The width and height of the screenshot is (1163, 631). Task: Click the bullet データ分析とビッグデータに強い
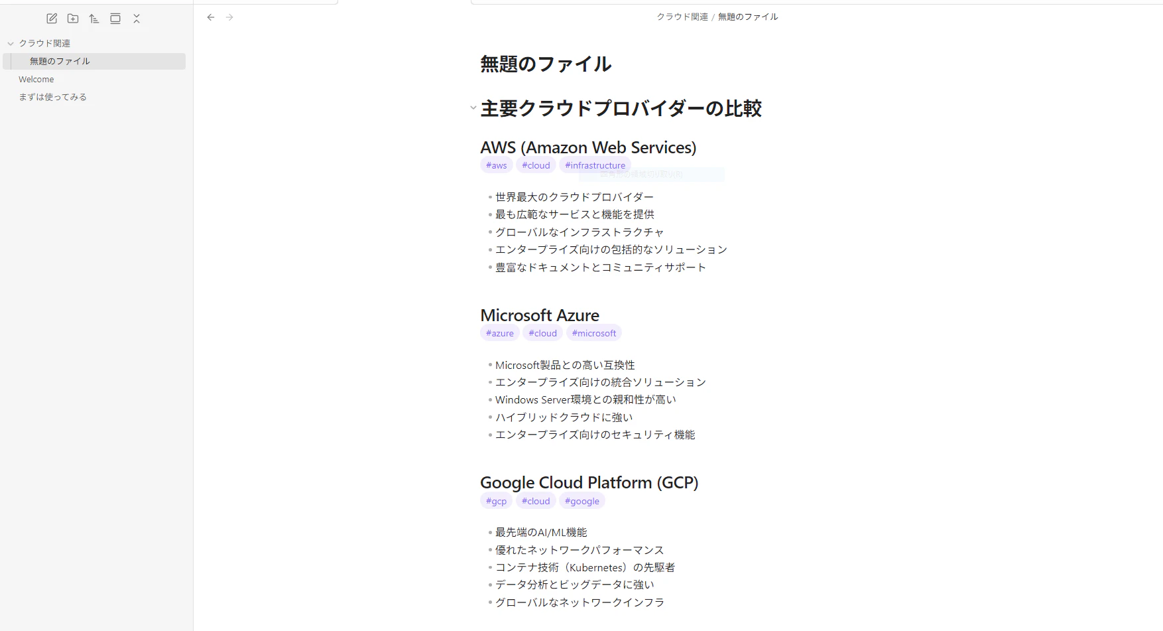tap(575, 585)
